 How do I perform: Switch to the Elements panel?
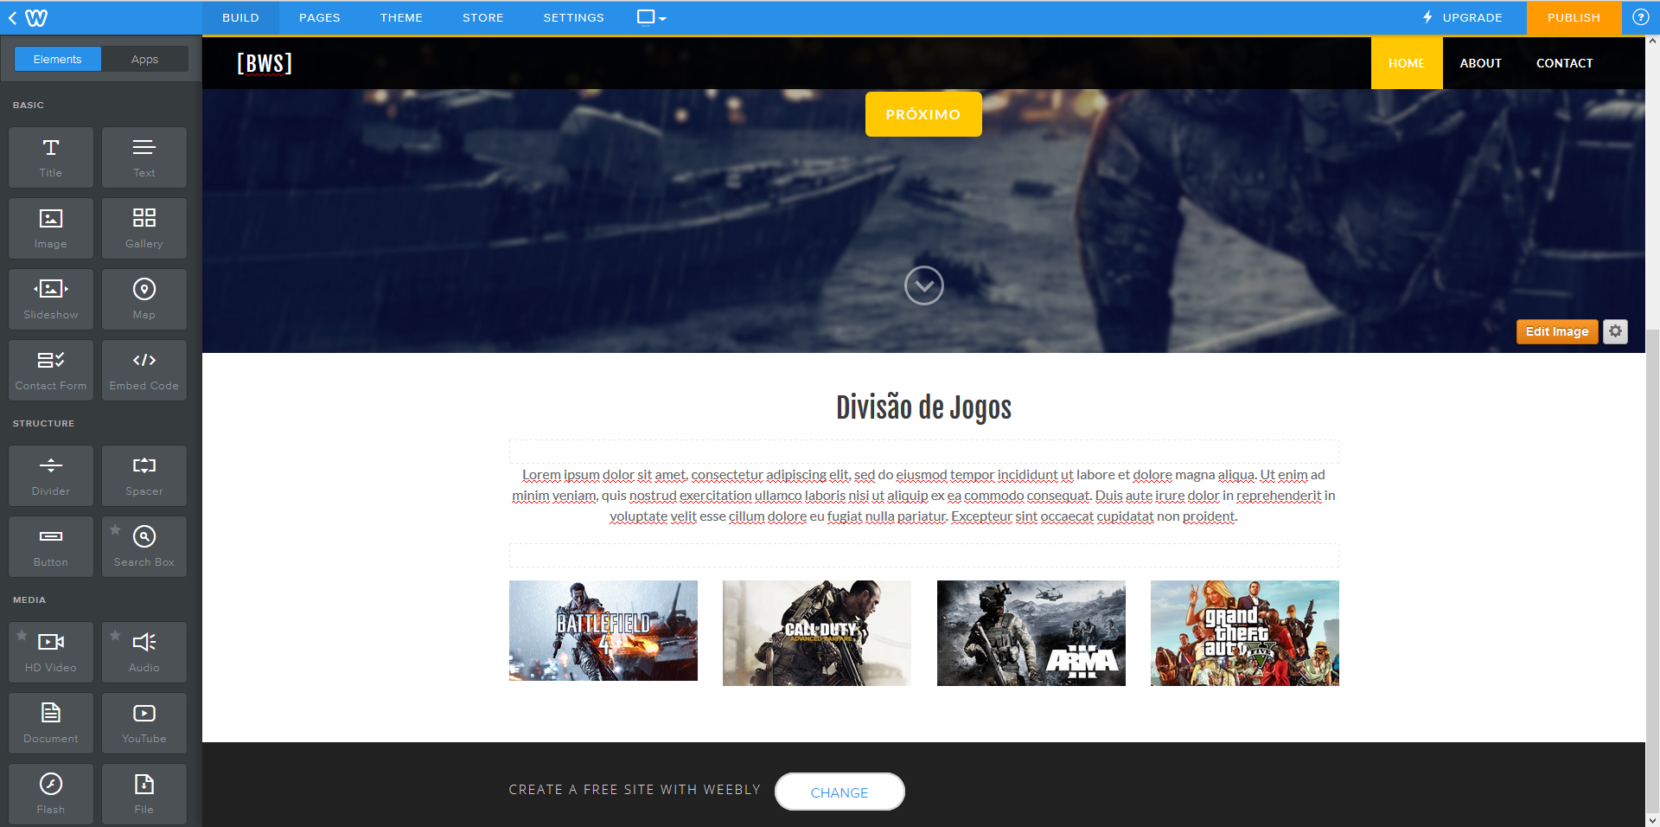click(x=58, y=59)
